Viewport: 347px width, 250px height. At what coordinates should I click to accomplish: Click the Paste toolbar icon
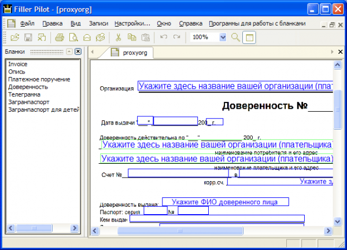pos(145,37)
